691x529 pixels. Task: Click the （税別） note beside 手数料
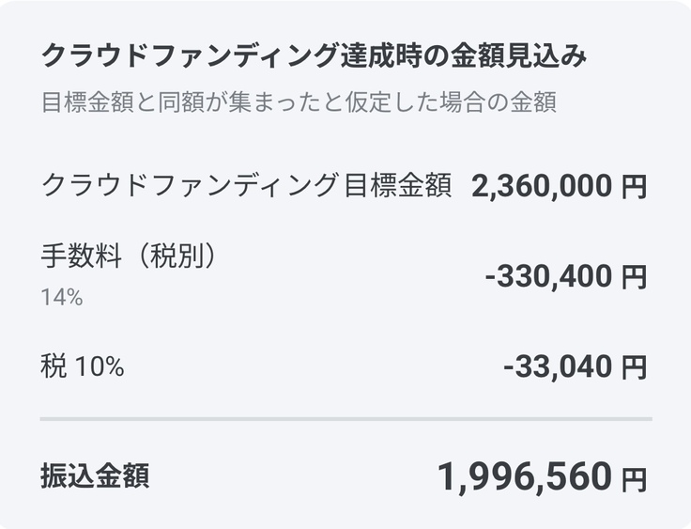(177, 257)
